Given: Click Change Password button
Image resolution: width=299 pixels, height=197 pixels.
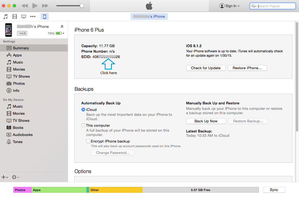Looking at the screenshot, I should click(113, 153).
